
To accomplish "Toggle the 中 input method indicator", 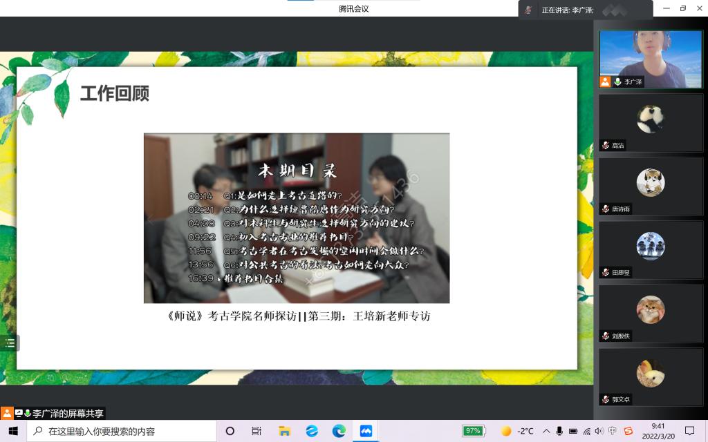I will click(613, 431).
